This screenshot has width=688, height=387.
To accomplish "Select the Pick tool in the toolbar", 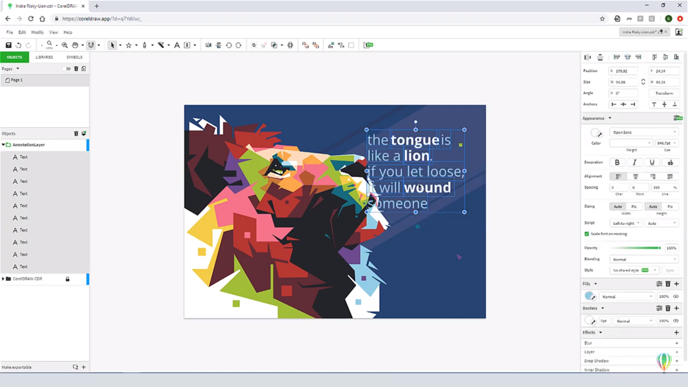I will point(113,45).
